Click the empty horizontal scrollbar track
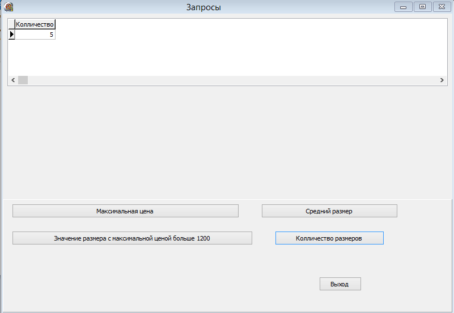454x313 pixels. click(232, 80)
